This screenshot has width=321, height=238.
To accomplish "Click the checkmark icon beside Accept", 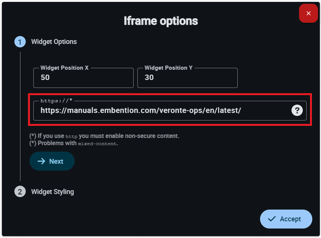I will [x=271, y=219].
